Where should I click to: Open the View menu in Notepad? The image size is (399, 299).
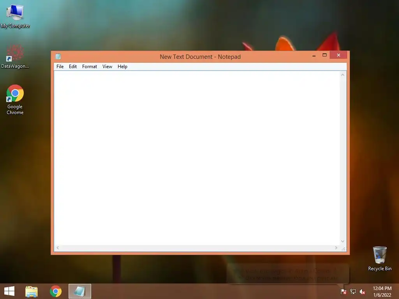coord(107,67)
